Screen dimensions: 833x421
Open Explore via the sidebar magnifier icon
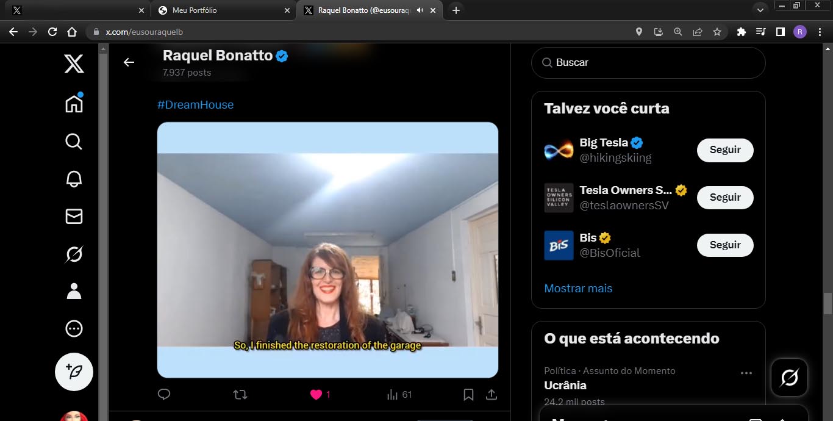click(x=74, y=142)
